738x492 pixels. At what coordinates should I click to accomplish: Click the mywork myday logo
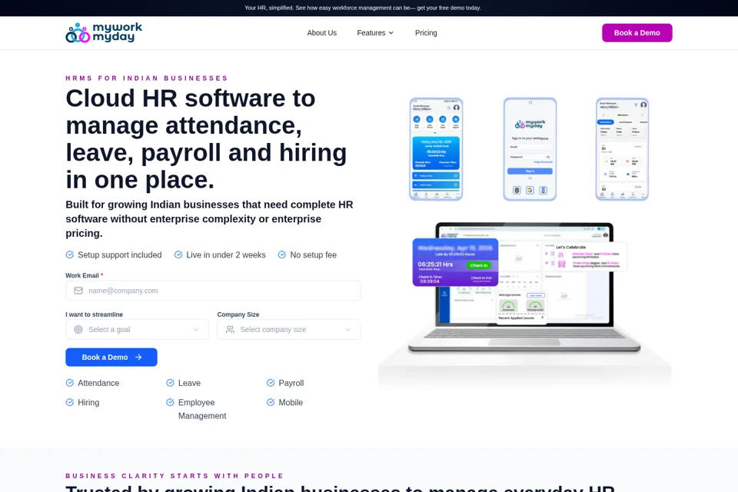pos(104,32)
